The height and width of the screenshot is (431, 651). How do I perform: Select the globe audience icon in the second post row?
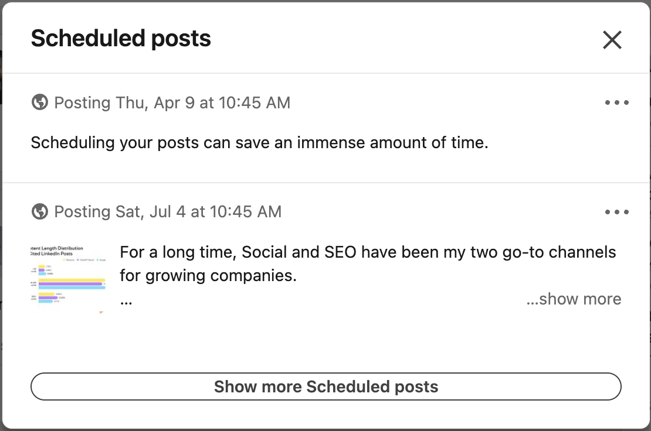(x=39, y=211)
